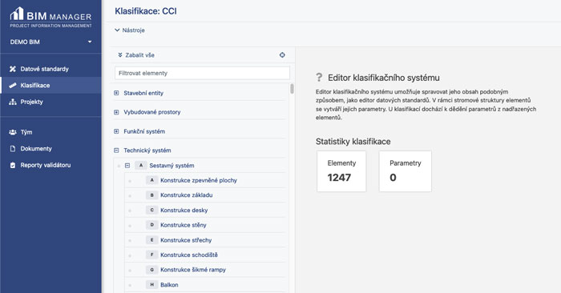Click the Projekty hierarchy icon
561x293 pixels.
pyautogui.click(x=13, y=102)
